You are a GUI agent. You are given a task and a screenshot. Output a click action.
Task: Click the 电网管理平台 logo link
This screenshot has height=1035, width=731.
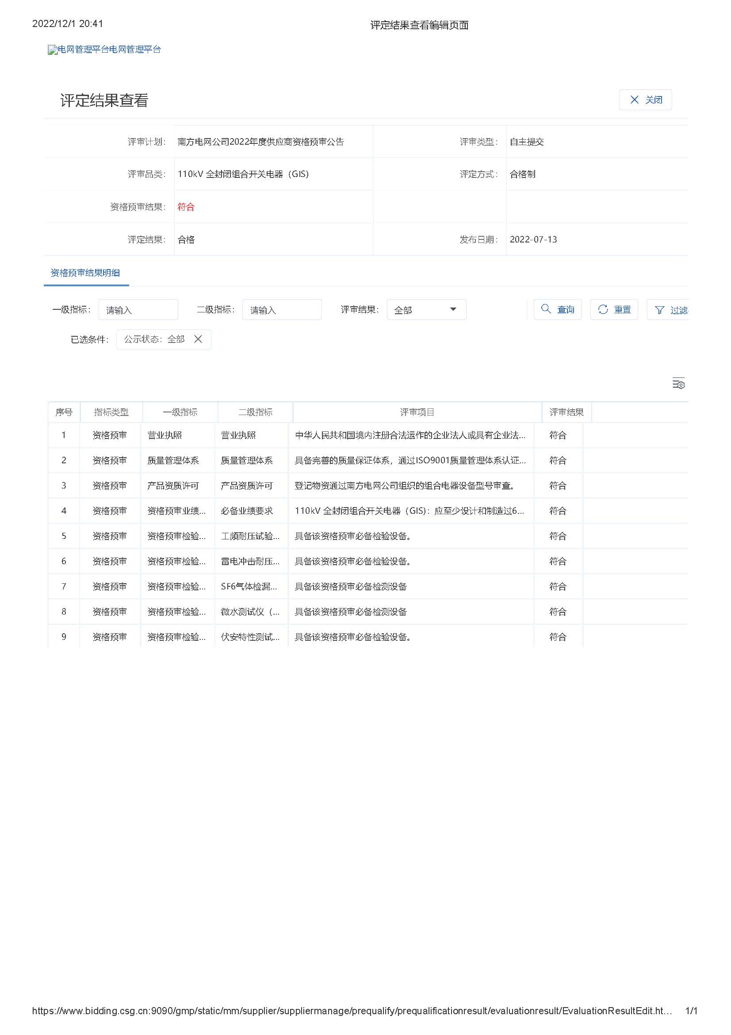pyautogui.click(x=104, y=50)
